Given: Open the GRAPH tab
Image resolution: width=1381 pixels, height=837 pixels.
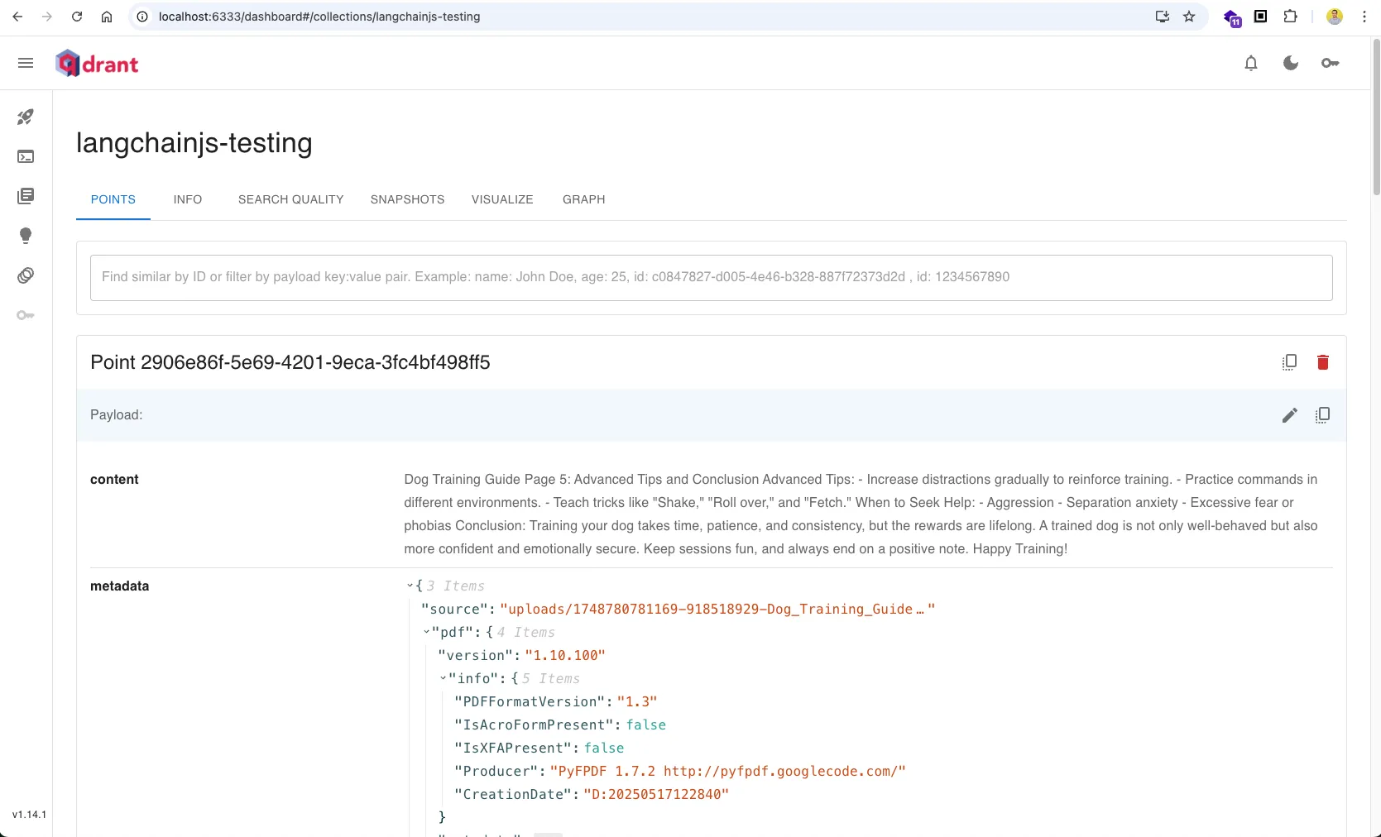Looking at the screenshot, I should pos(584,199).
